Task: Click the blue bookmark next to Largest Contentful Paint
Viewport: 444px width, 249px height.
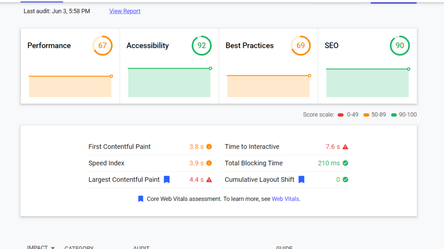Action: (166, 179)
